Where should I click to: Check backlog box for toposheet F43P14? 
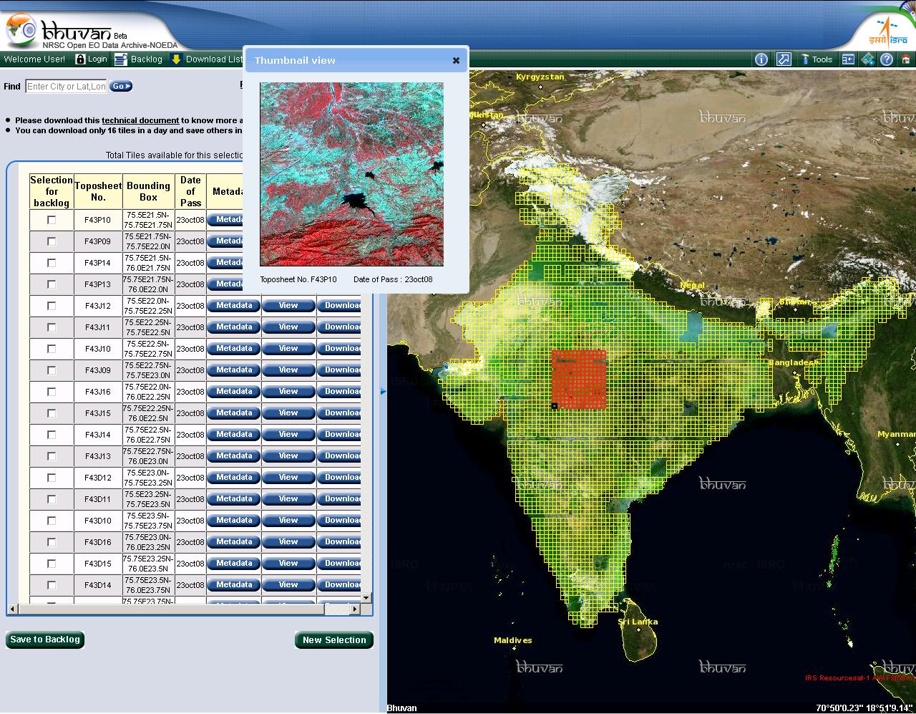tap(52, 263)
